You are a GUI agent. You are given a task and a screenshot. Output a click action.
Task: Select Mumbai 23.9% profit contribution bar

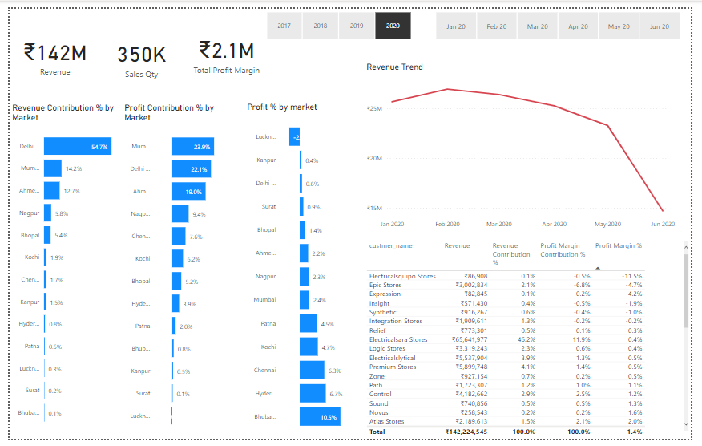193,146
